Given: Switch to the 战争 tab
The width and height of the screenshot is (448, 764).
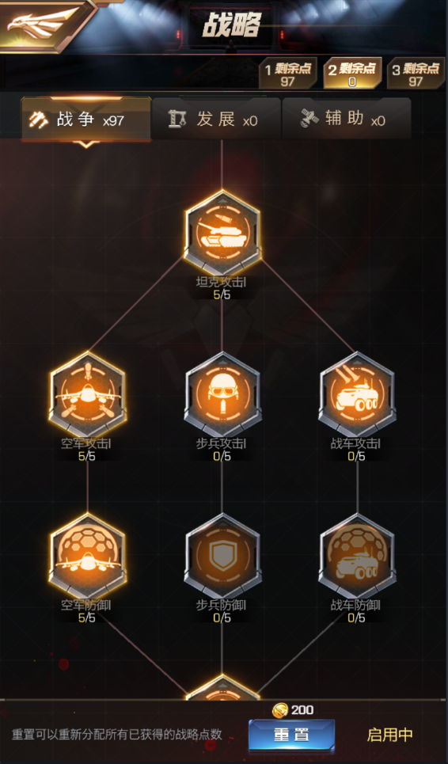Looking at the screenshot, I should click(86, 120).
